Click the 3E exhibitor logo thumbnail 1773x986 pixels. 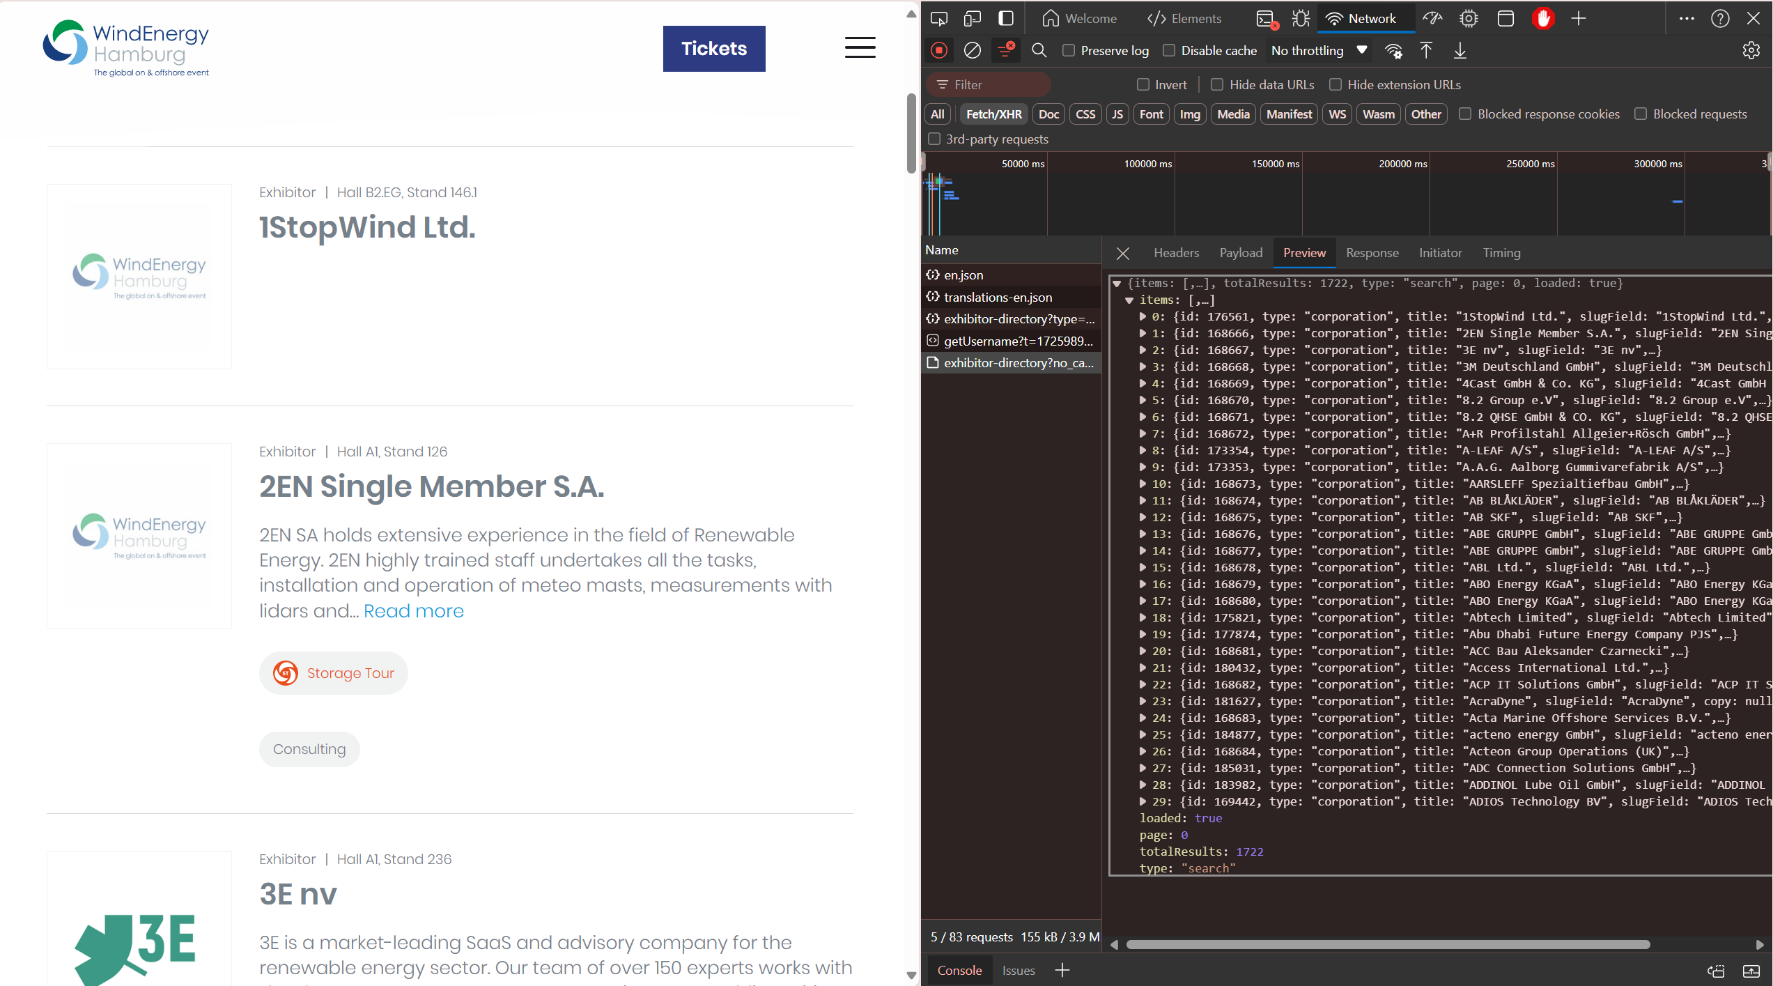(139, 919)
